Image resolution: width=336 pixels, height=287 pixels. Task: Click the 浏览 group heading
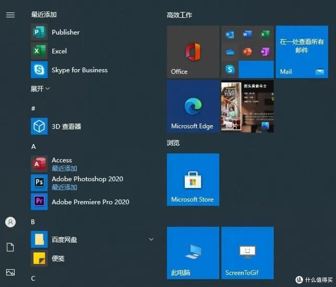coord(173,143)
